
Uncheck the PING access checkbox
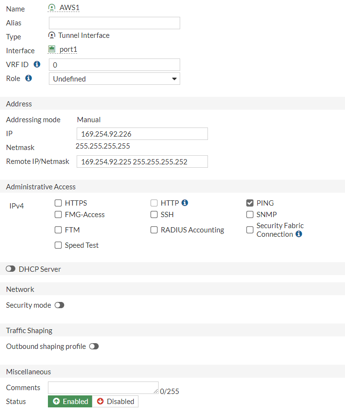click(x=250, y=203)
